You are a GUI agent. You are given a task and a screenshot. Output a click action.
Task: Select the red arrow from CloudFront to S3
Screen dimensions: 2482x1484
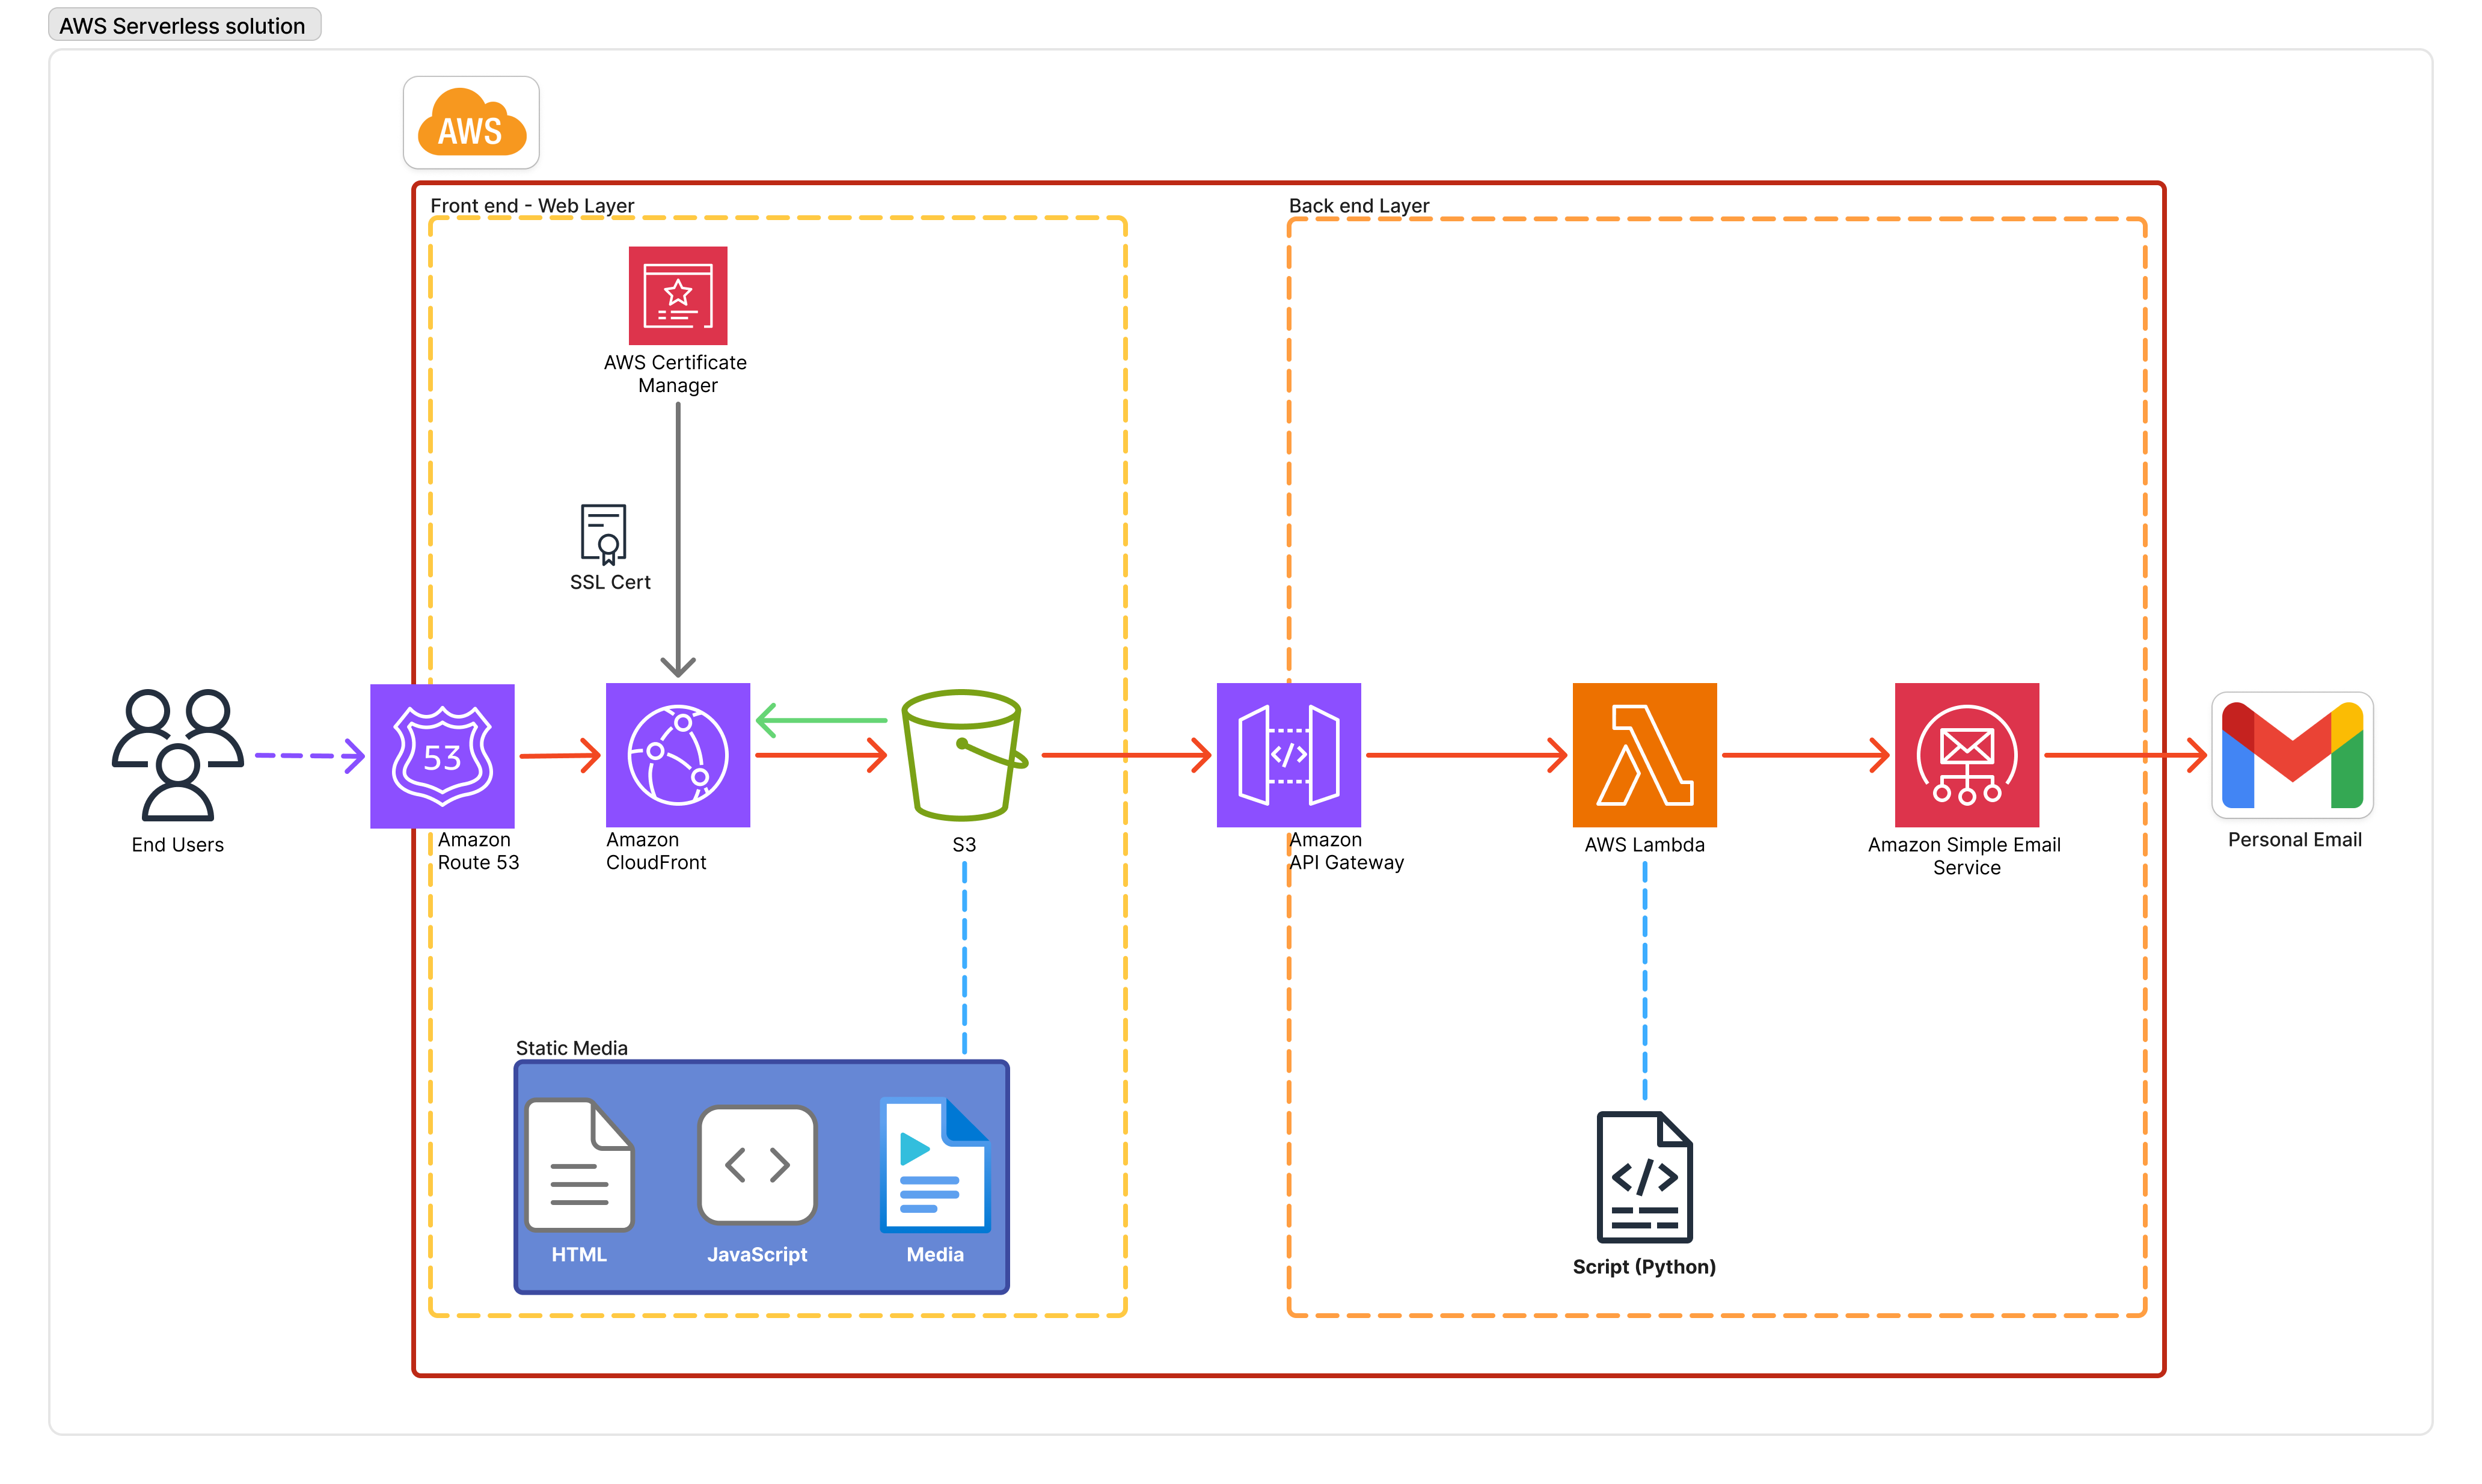(x=821, y=754)
